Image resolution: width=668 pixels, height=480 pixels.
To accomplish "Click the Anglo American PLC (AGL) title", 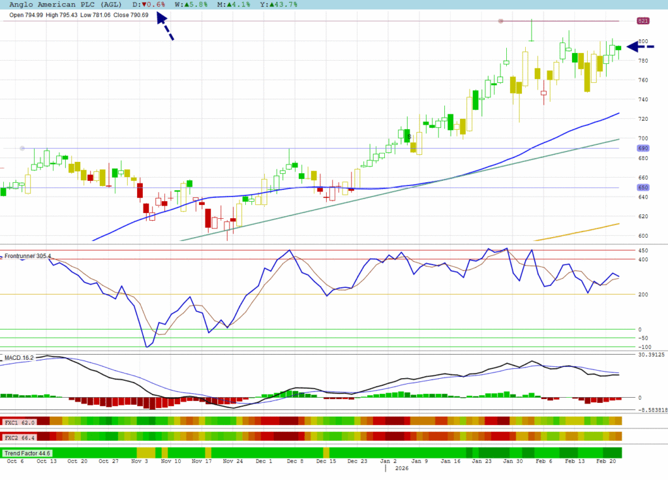I will (x=65, y=5).
